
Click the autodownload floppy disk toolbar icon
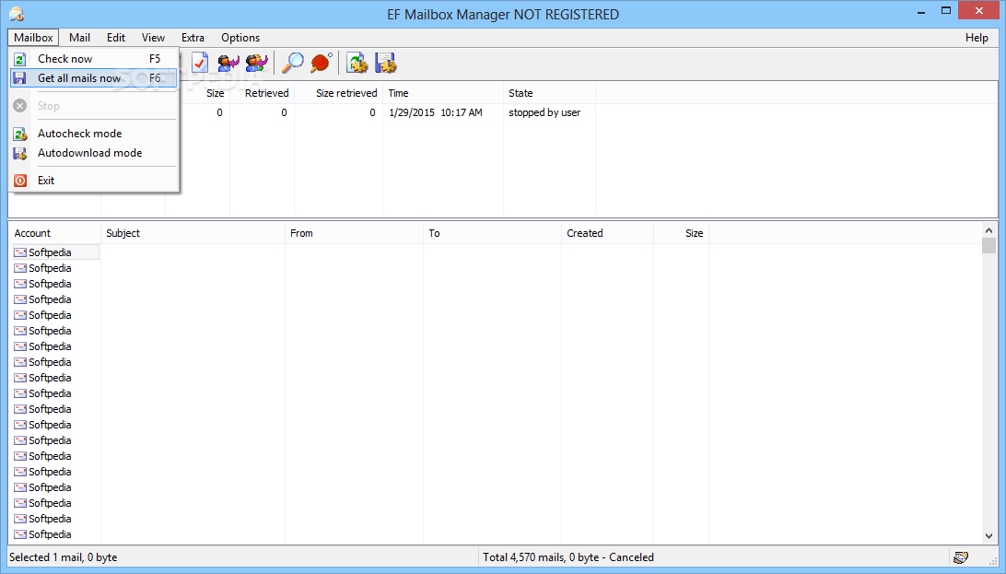(386, 63)
